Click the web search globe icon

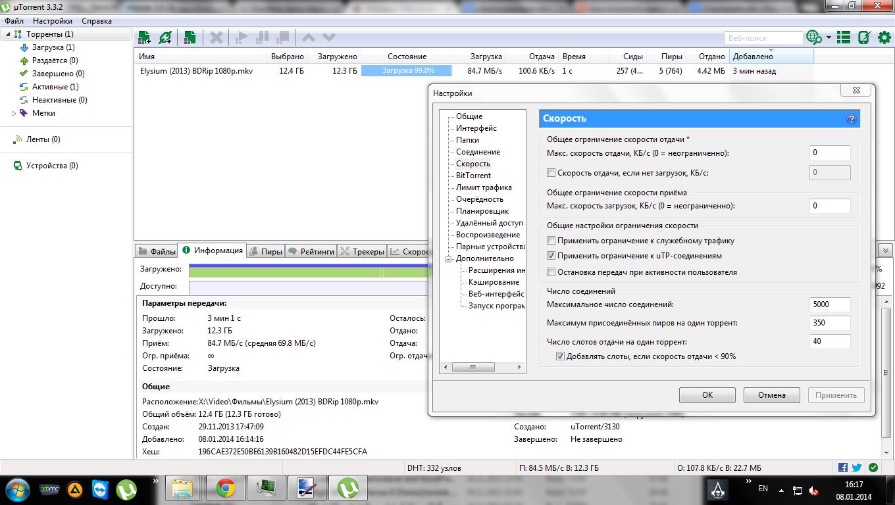coord(814,37)
